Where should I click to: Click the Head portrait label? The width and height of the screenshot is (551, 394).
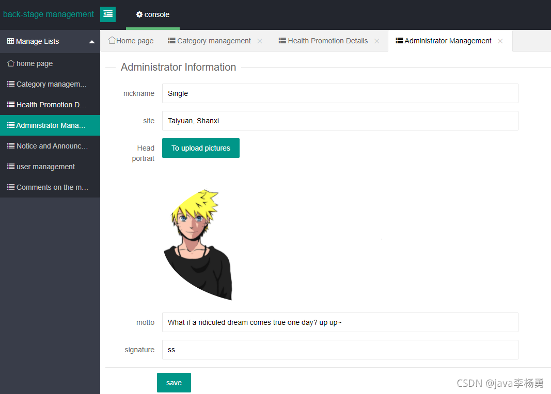[x=144, y=153]
